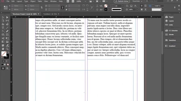
Task: Open the effects fx button
Action: point(135,6)
